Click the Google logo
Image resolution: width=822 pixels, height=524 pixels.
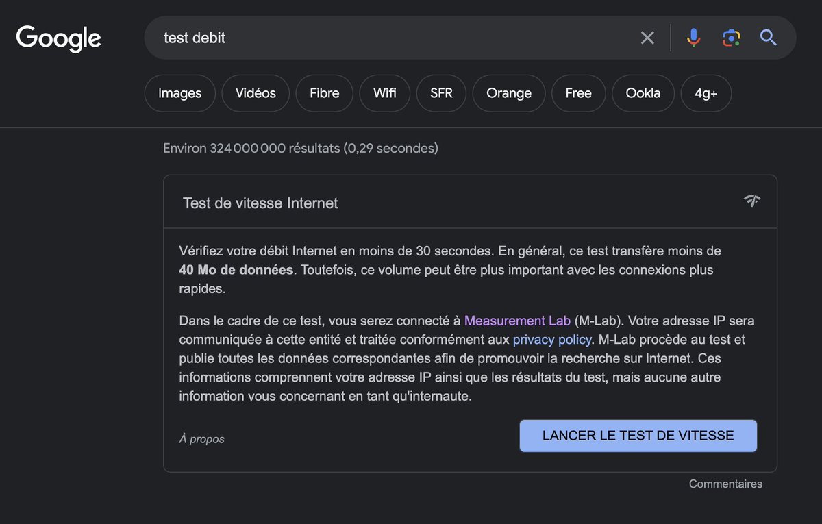pyautogui.click(x=59, y=38)
